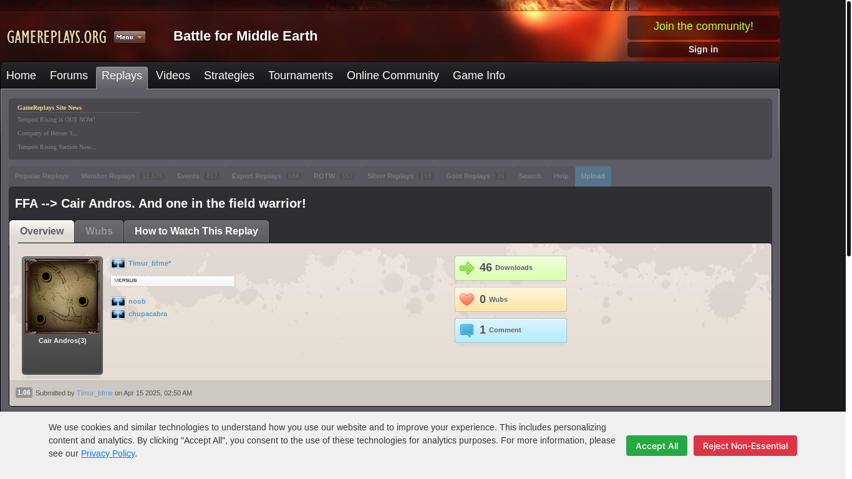Screen dimensions: 852x479
Task: Open Expert Replays tab
Action: [x=266, y=177]
